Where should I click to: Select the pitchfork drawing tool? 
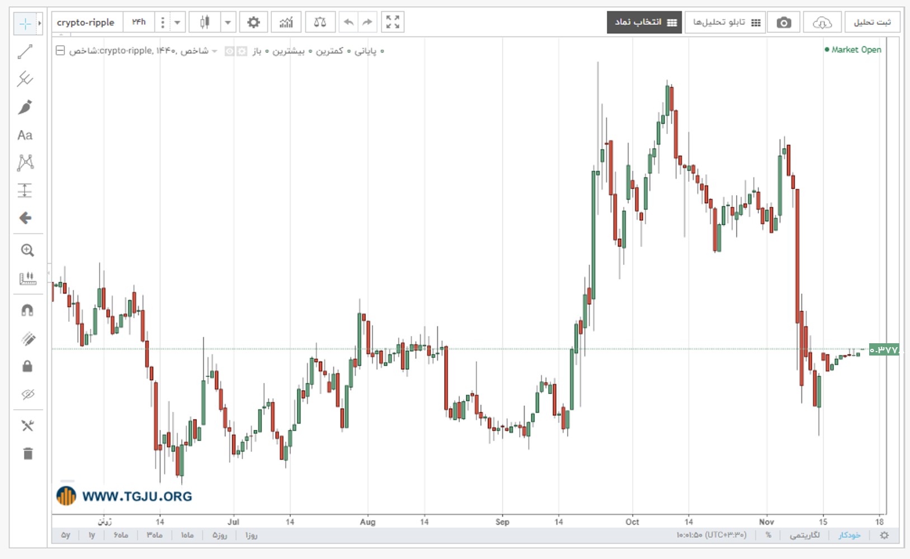25,79
